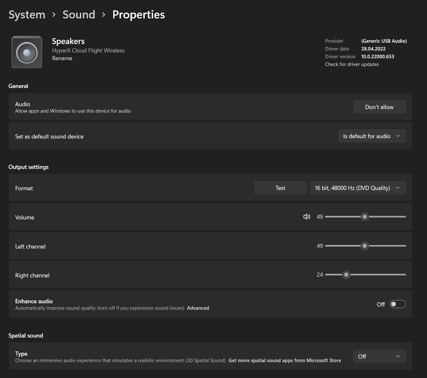Expand the audio format dropdown
This screenshot has height=378, width=427.
coord(357,188)
